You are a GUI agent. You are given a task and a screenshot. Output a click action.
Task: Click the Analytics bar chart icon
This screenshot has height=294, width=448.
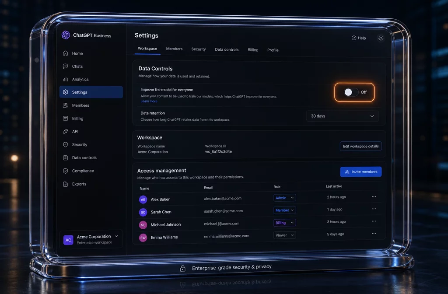pos(66,79)
